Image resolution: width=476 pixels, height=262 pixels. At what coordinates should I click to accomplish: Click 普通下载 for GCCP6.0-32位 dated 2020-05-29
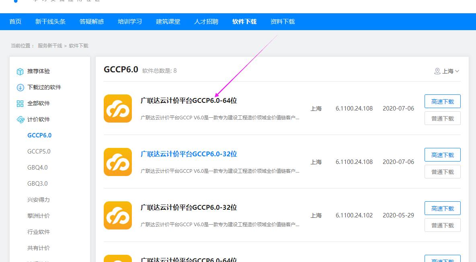[x=442, y=225]
